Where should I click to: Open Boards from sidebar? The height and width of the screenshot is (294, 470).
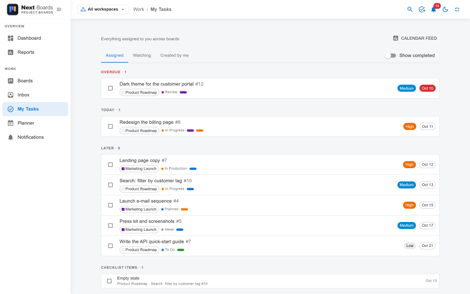[x=35, y=81]
